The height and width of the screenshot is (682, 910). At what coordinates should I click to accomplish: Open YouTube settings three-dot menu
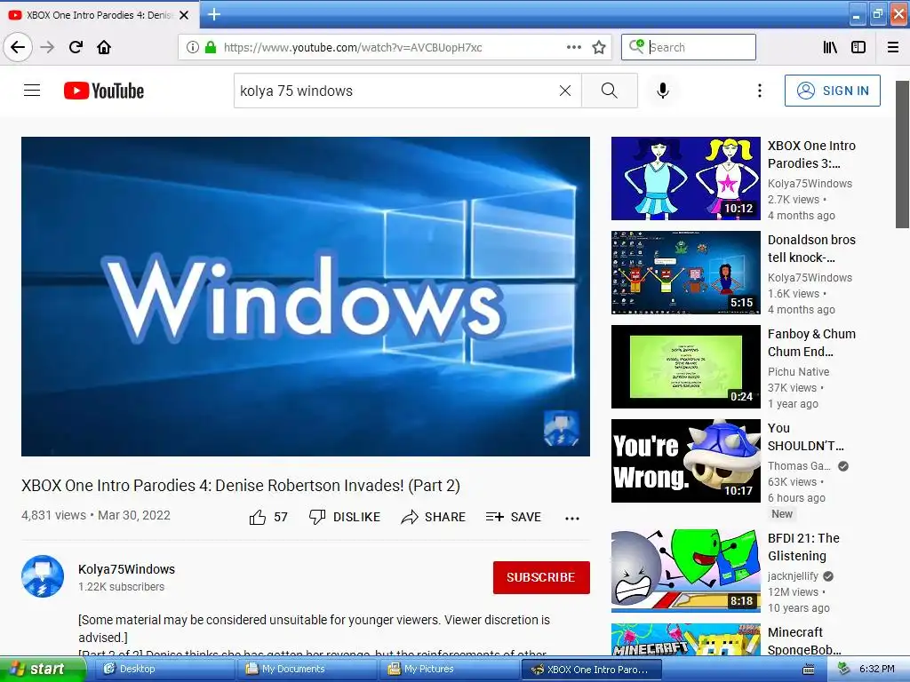759,91
